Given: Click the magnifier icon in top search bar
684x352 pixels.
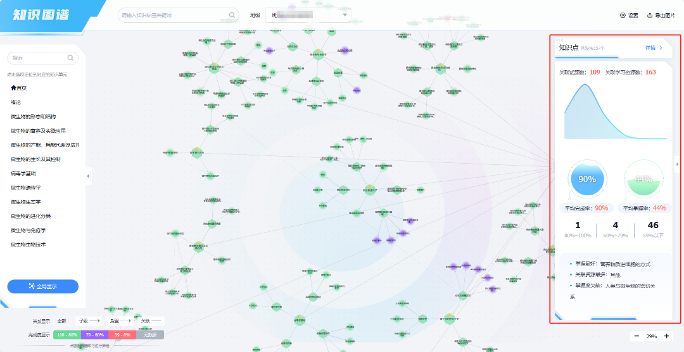Looking at the screenshot, I should point(232,15).
